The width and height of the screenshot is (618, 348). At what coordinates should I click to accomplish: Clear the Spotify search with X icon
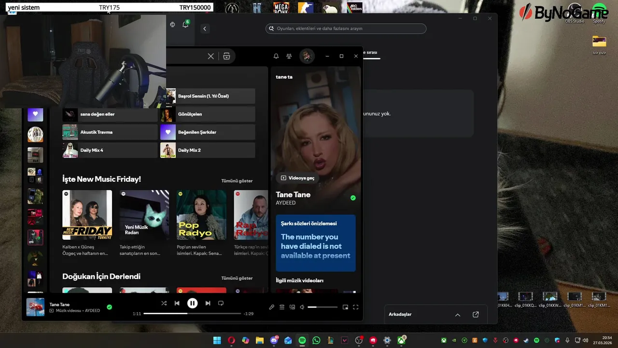[x=211, y=56]
